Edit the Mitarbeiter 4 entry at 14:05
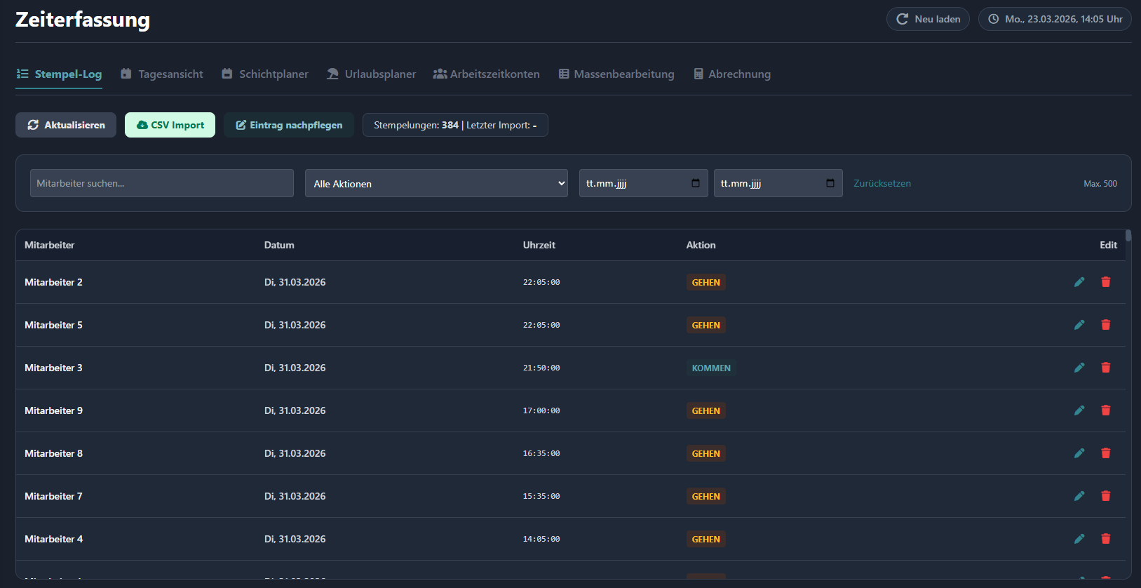 1079,539
